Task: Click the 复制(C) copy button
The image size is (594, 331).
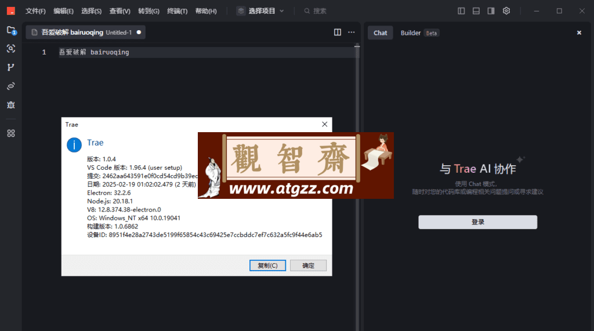Action: tap(267, 265)
